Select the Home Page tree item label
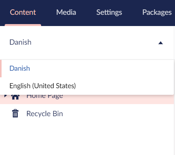Screen dimensions: 175x155 (45, 97)
